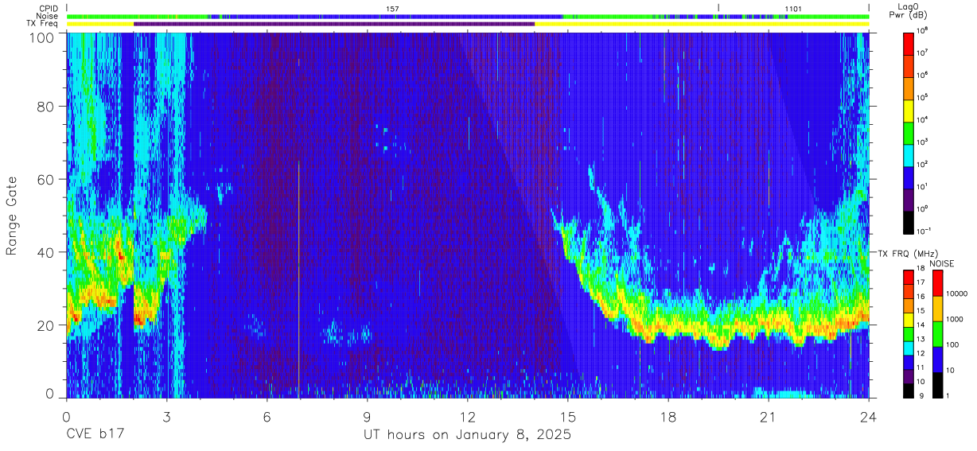The image size is (977, 451).
Task: Click the Noise indicator strip above the plot
Action: pyautogui.click(x=468, y=16)
